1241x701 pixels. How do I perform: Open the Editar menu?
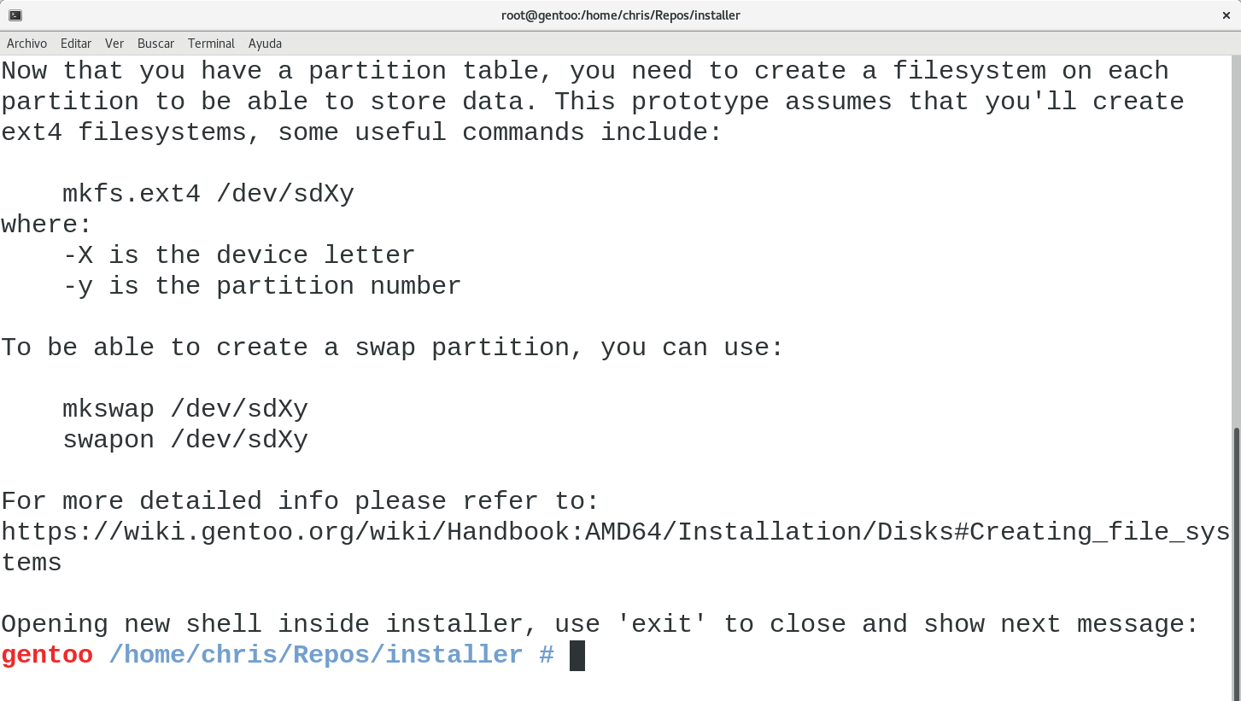tap(76, 44)
